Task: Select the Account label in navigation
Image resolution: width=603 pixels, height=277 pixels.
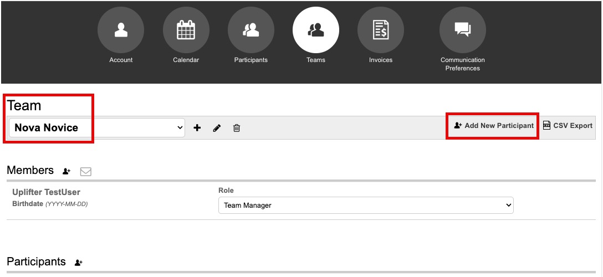Action: 121,60
